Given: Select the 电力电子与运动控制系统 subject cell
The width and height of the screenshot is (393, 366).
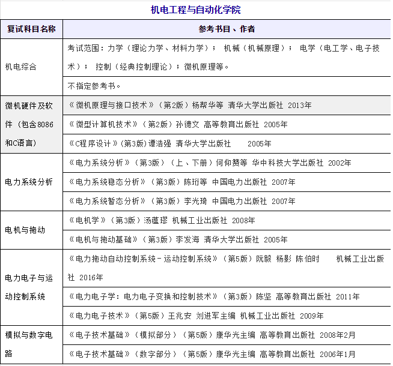Looking at the screenshot, I should coord(31,287).
